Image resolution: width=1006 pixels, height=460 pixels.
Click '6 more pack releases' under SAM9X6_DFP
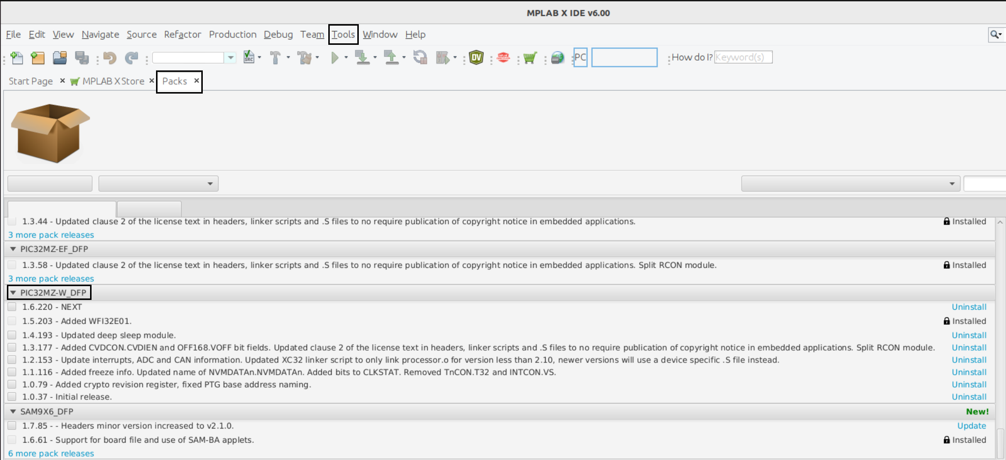pyautogui.click(x=51, y=454)
